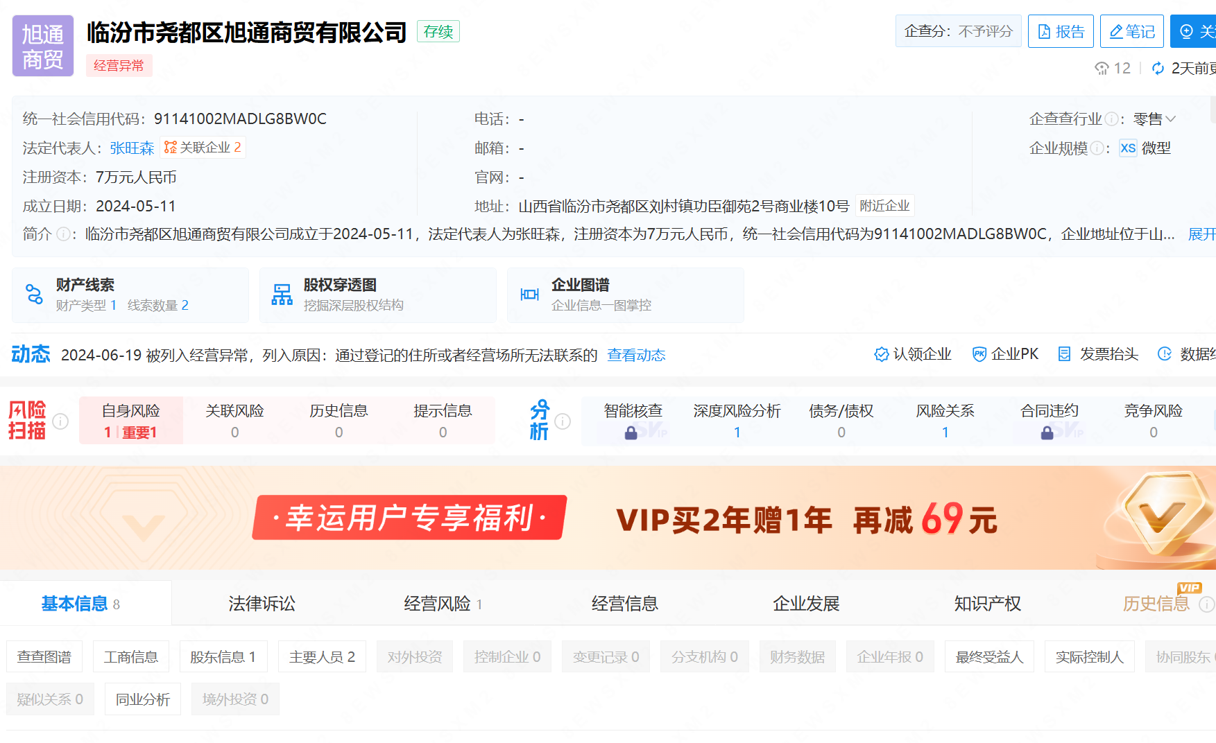This screenshot has width=1216, height=743.
Task: Jump to 最终受益人 section
Action: coord(989,656)
